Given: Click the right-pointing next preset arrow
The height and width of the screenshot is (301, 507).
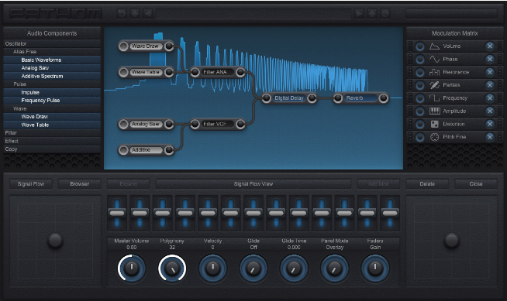Looking at the screenshot, I should [x=359, y=14].
